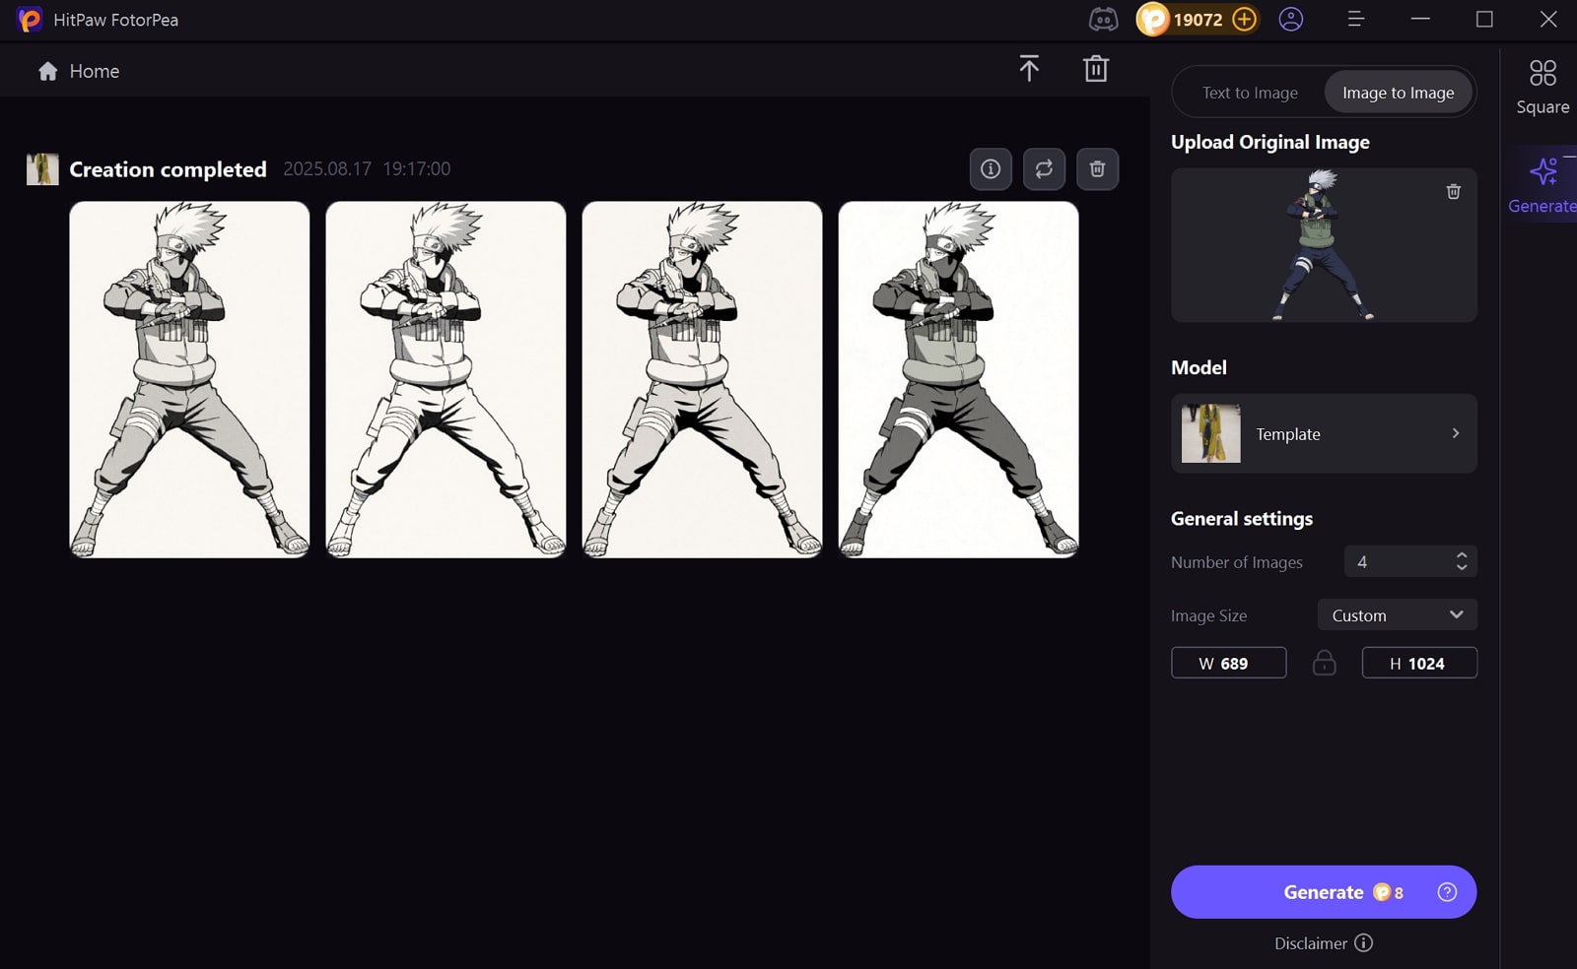Minimize the FotorPea window
Viewport: 1577px width, 969px height.
1420,19
